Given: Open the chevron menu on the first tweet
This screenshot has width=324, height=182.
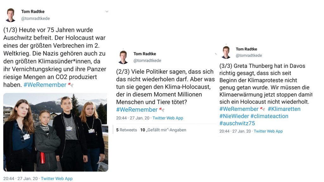Looking at the screenshot, I should (x=107, y=12).
